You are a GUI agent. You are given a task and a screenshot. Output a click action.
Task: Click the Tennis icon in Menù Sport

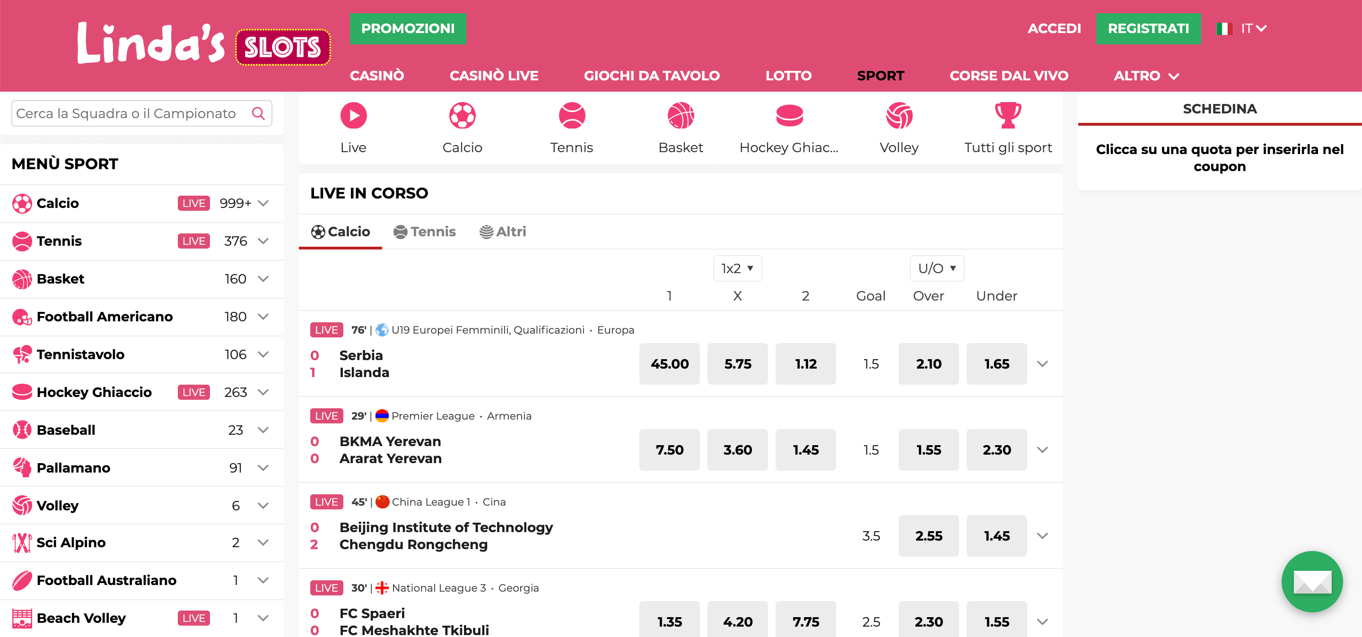tap(22, 241)
